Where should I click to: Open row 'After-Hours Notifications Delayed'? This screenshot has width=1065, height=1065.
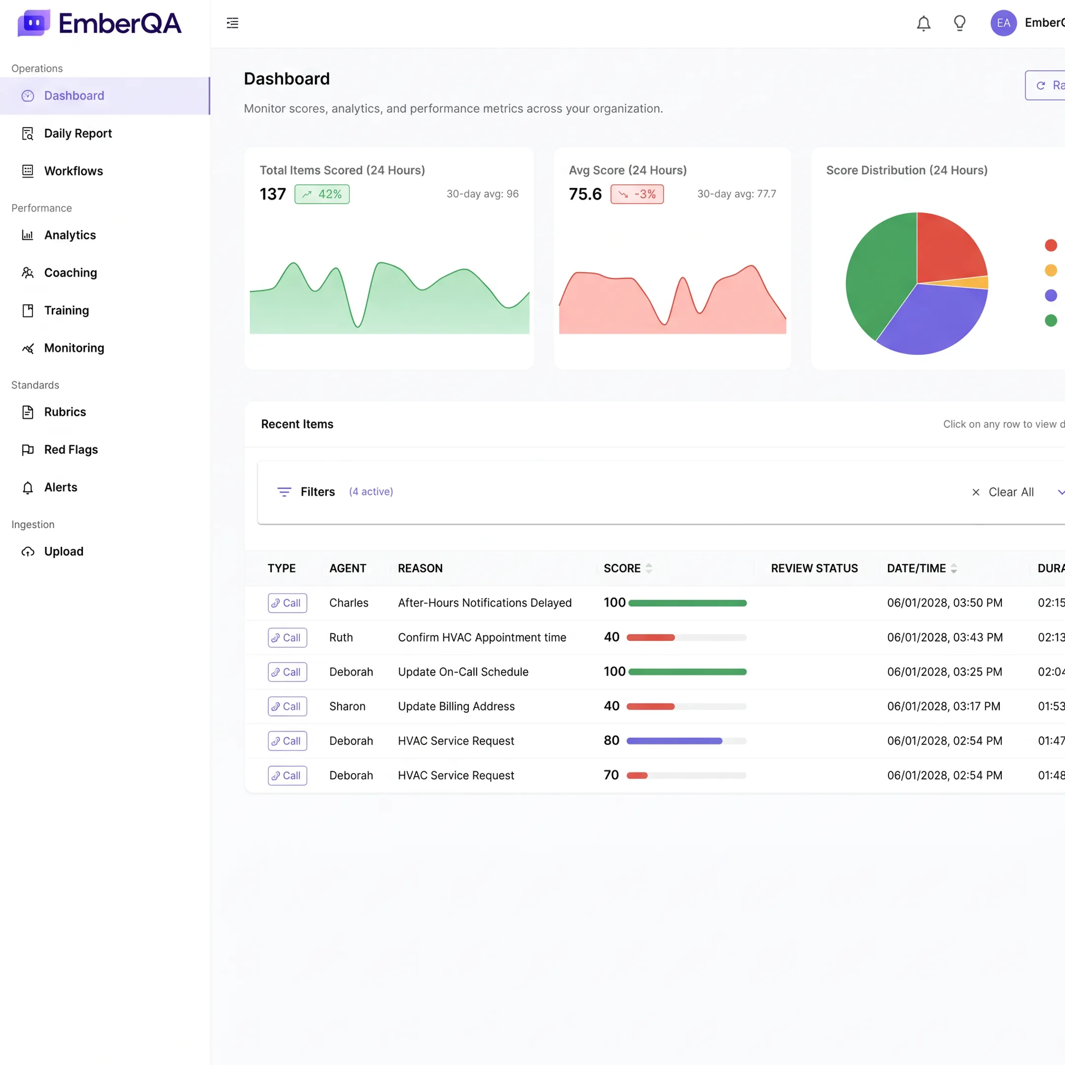coord(655,603)
